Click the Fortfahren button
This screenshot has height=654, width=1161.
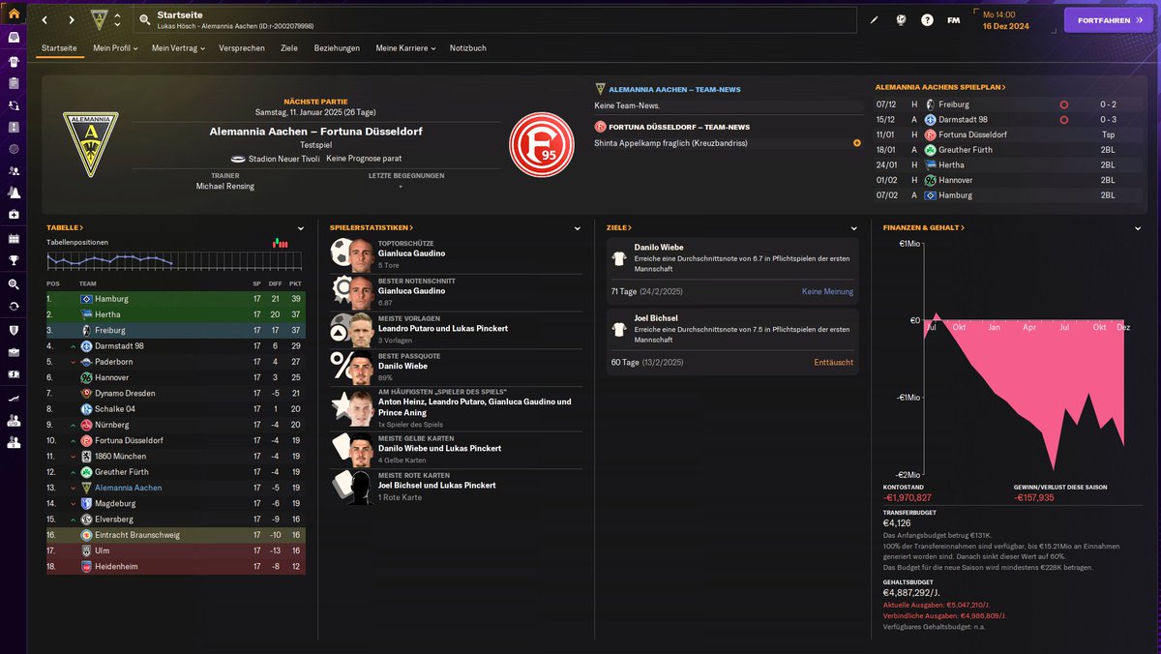[x=1109, y=19]
